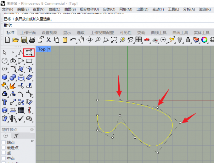The height and width of the screenshot is (163, 214).
Task: Click the Boolean union spheres icon
Action: [13, 77]
